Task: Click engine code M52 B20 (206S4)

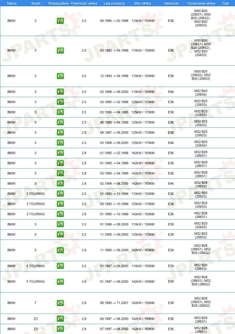Action: [x=201, y=93]
